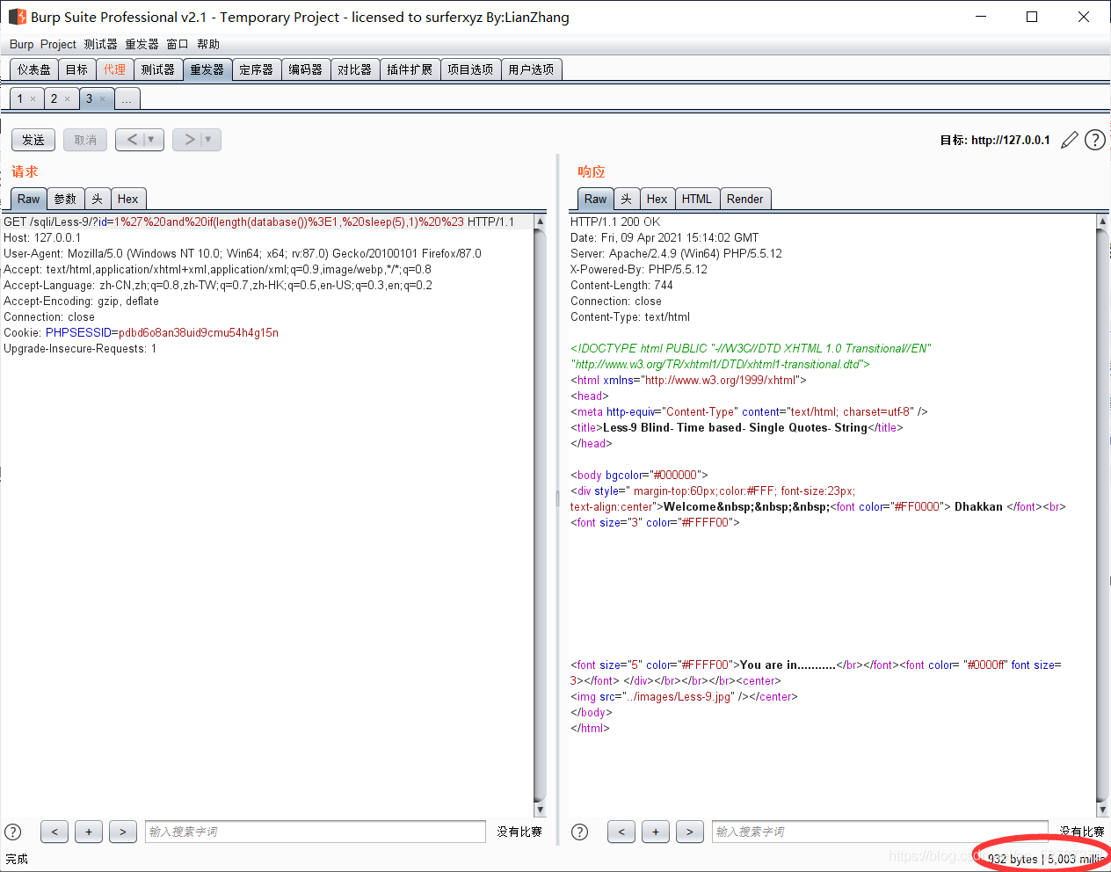Click the request search input field
The width and height of the screenshot is (1111, 872).
[315, 832]
